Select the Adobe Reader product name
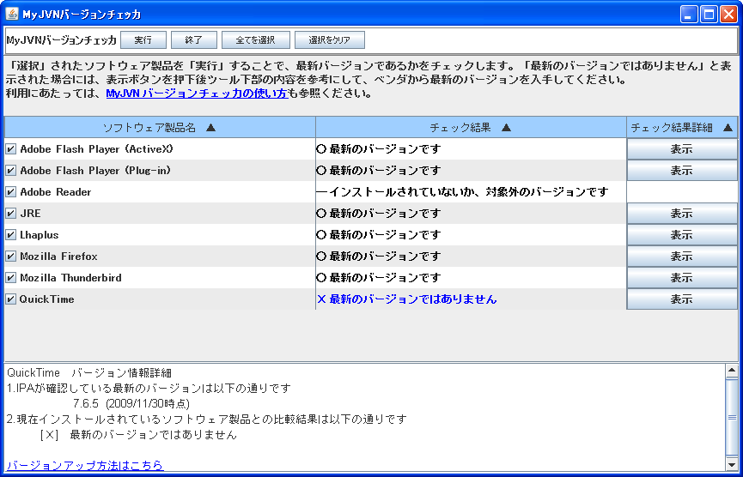Screen dimensions: 743x477 point(56,192)
